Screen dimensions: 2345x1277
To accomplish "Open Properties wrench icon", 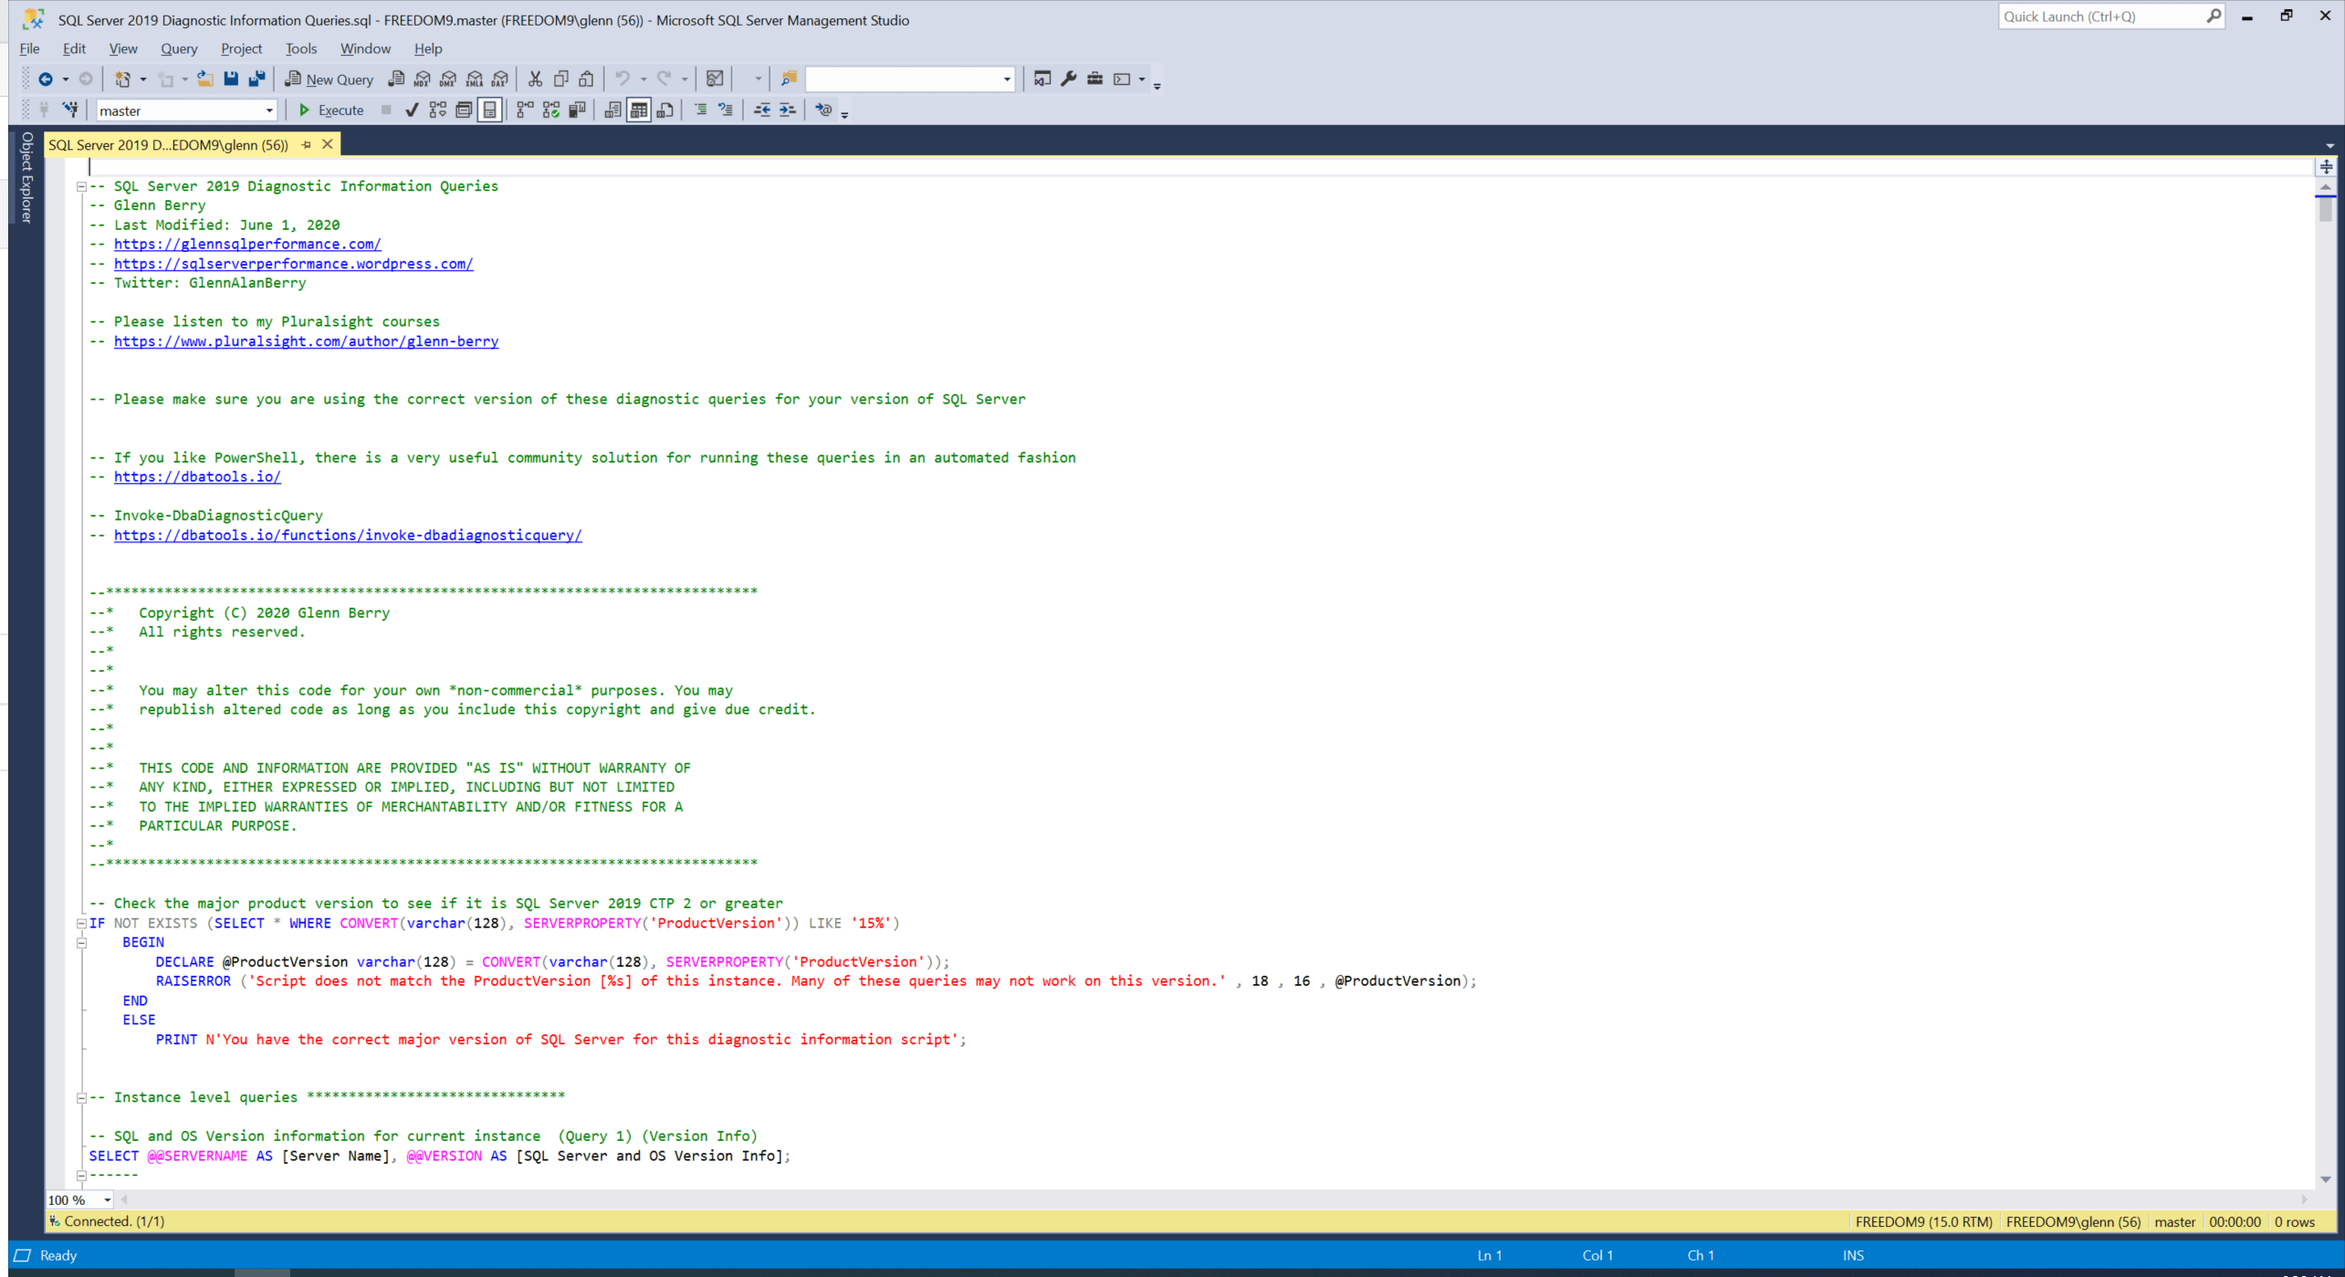I will 1068,79.
